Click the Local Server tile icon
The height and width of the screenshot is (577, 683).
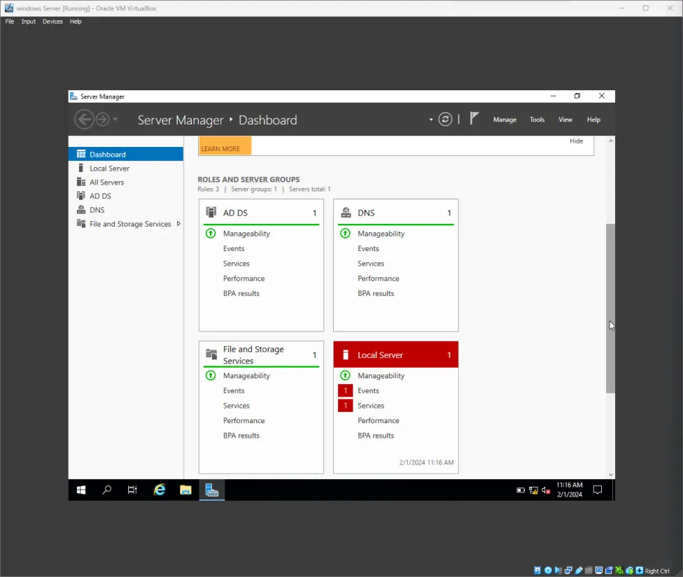[x=346, y=355]
